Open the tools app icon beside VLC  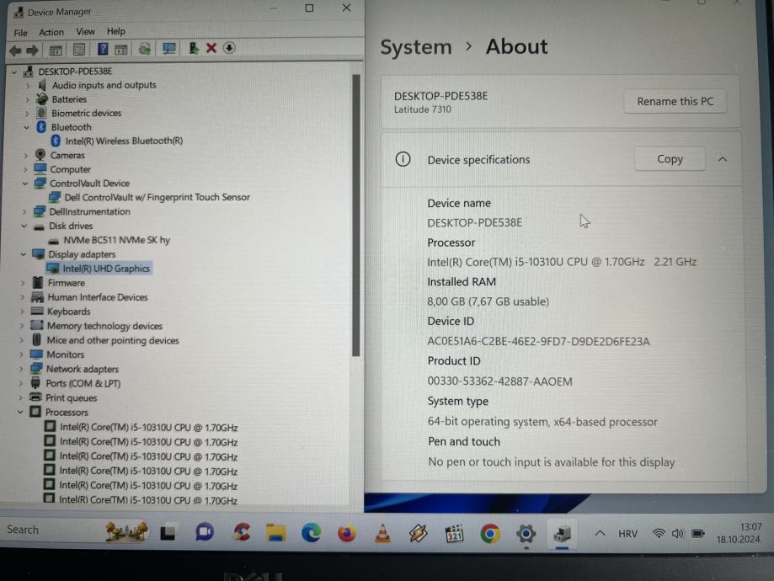[418, 534]
